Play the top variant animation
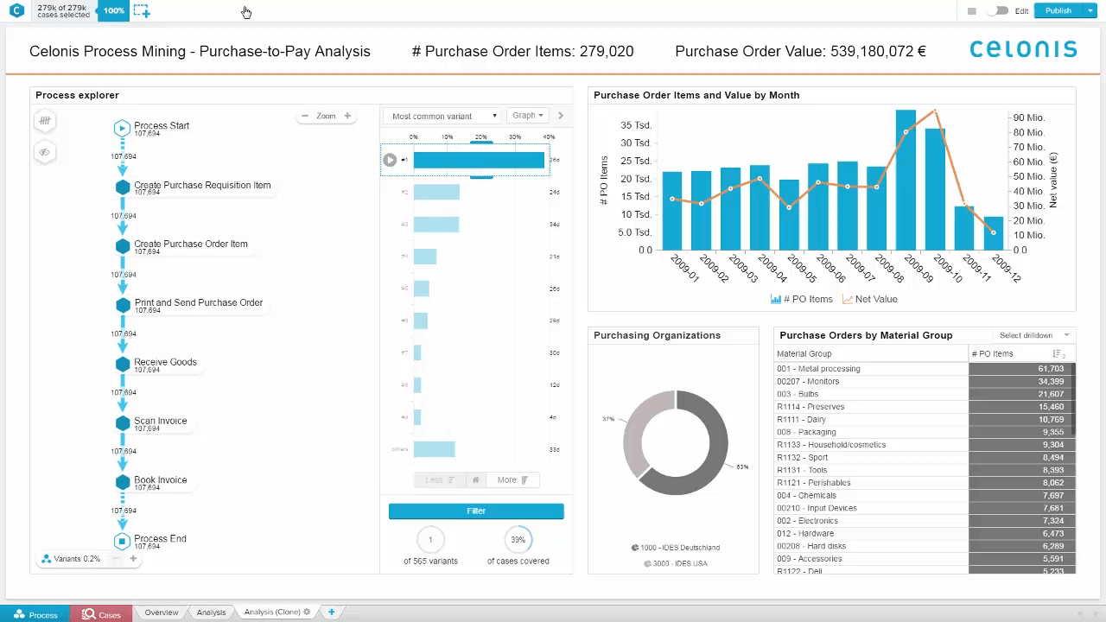Viewport: 1106px width, 622px height. pyautogui.click(x=390, y=160)
